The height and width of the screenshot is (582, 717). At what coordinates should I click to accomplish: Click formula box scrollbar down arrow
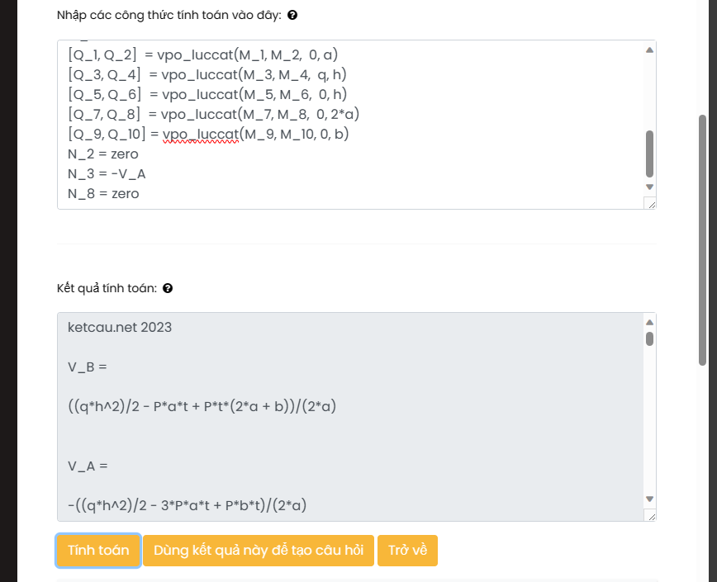pos(649,187)
